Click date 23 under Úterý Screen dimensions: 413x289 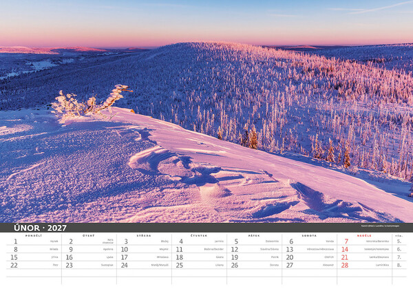[x=70, y=266]
